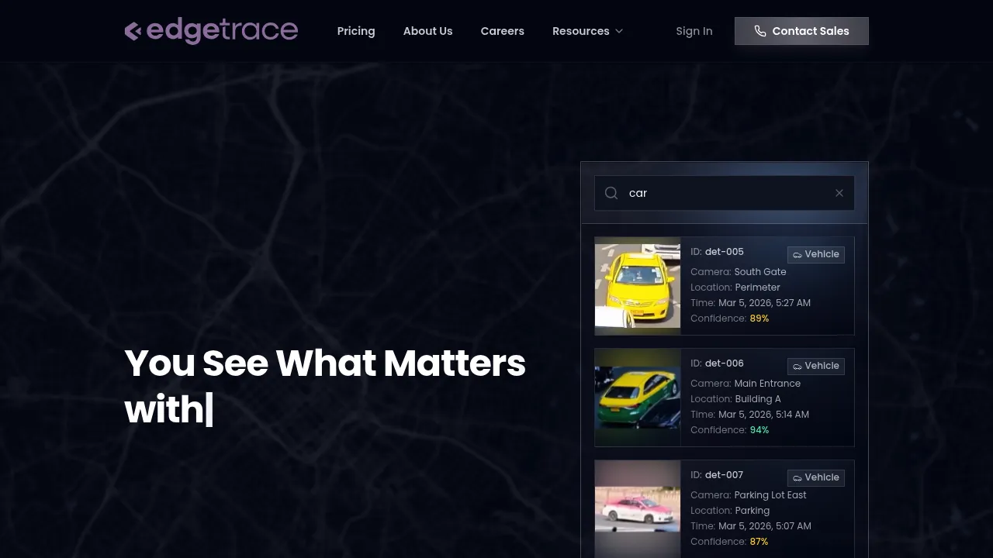Viewport: 993px width, 558px height.
Task: Click the Vehicle tag on det-006
Action: click(816, 366)
